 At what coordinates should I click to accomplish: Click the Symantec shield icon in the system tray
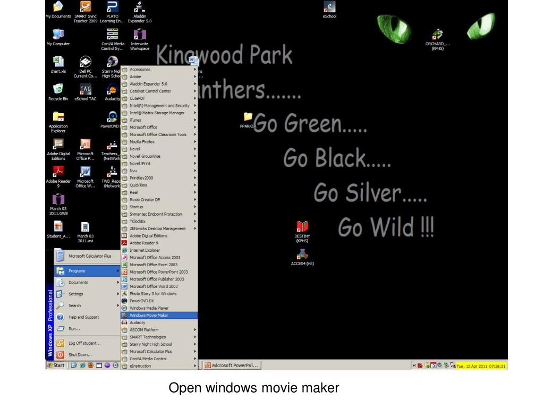(x=427, y=365)
